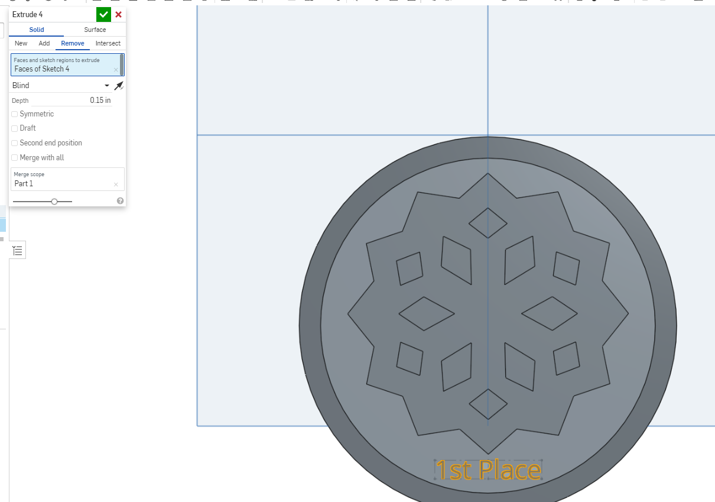Check the Draft checkbox
Image resolution: width=715 pixels, height=502 pixels.
(14, 128)
